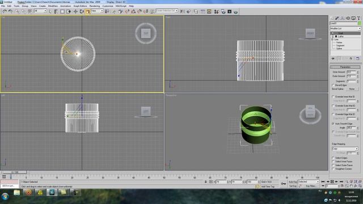Enable Override Inner Mat ID checkbox
The width and height of the screenshot is (363, 204).
pos(333,97)
